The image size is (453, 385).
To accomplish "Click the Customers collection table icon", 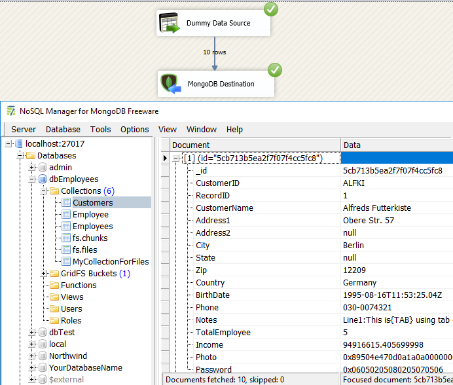I will pos(66,202).
